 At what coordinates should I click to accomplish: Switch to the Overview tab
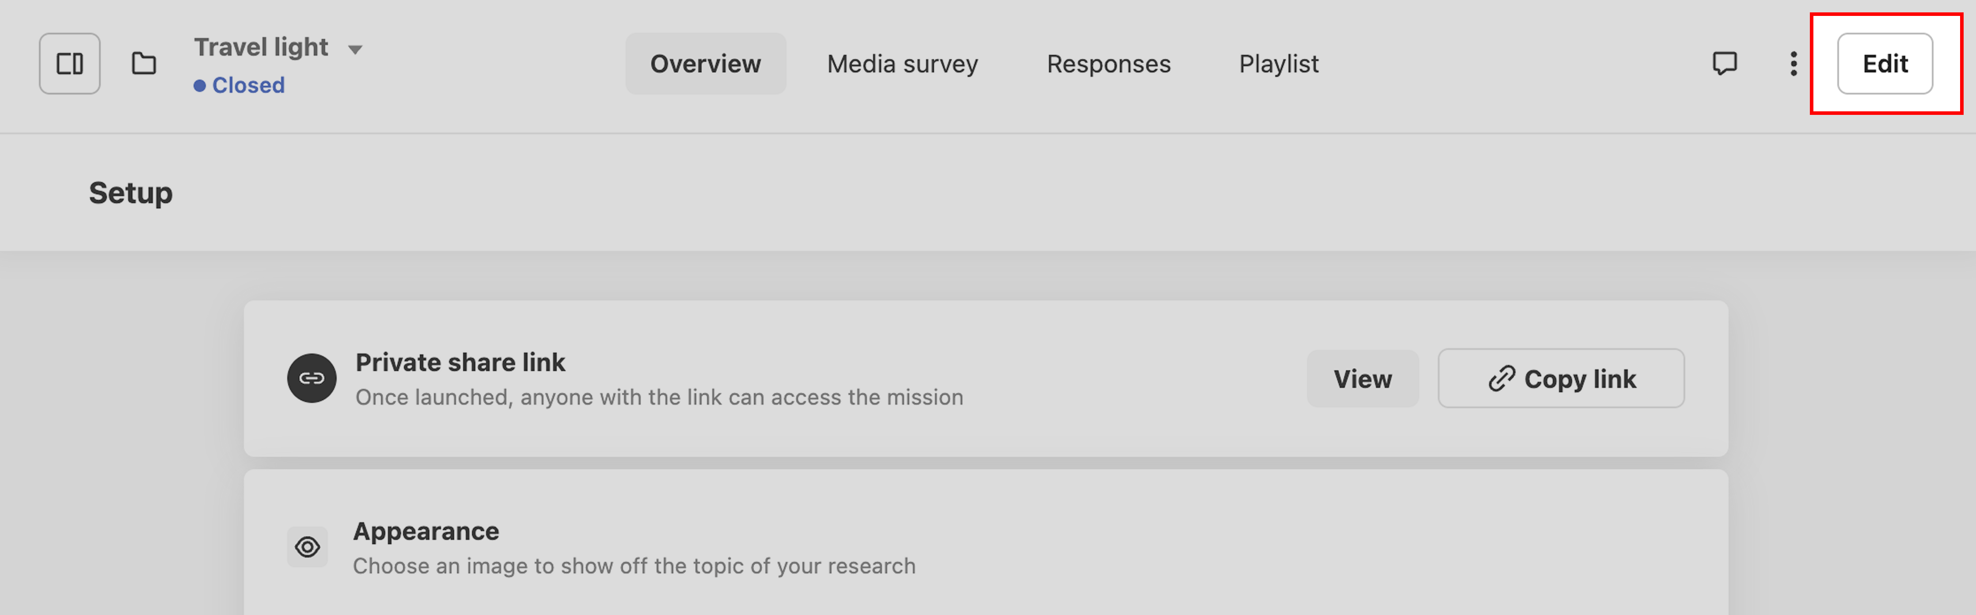705,64
